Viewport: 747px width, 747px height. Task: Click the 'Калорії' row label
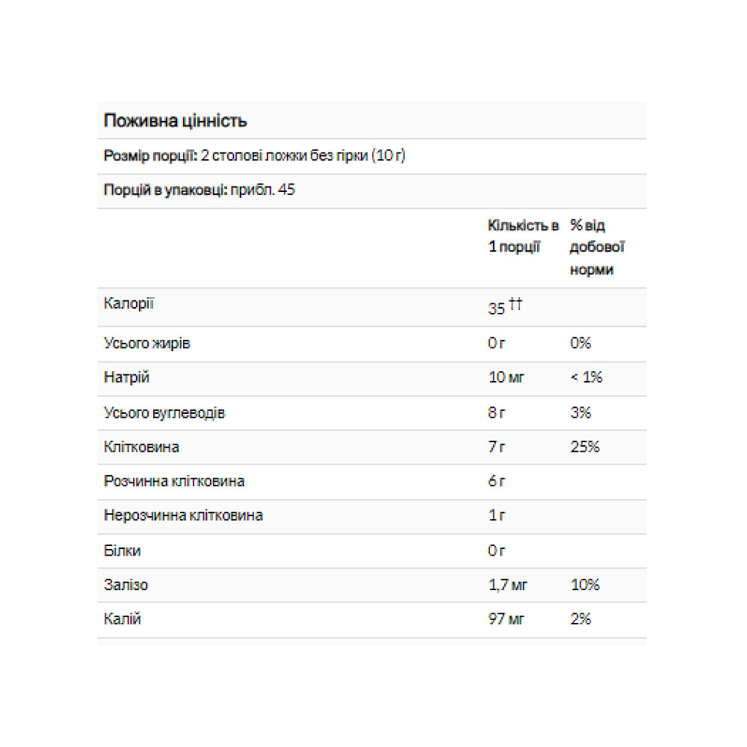[129, 303]
